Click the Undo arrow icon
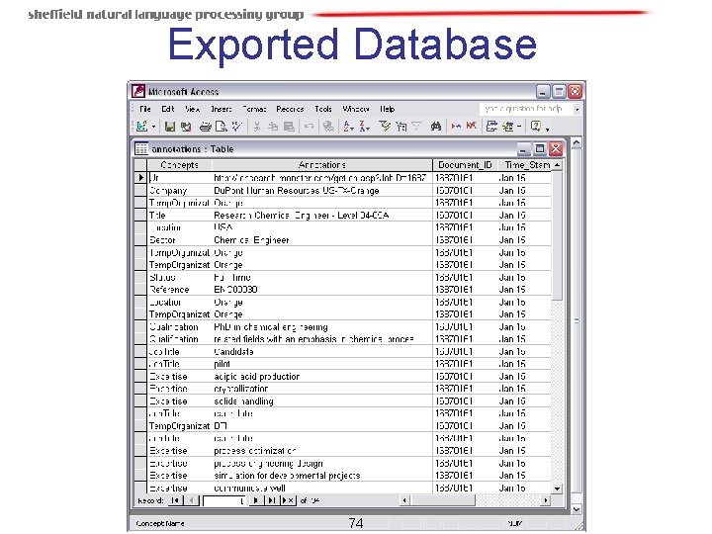Image resolution: width=712 pixels, height=534 pixels. (x=310, y=127)
